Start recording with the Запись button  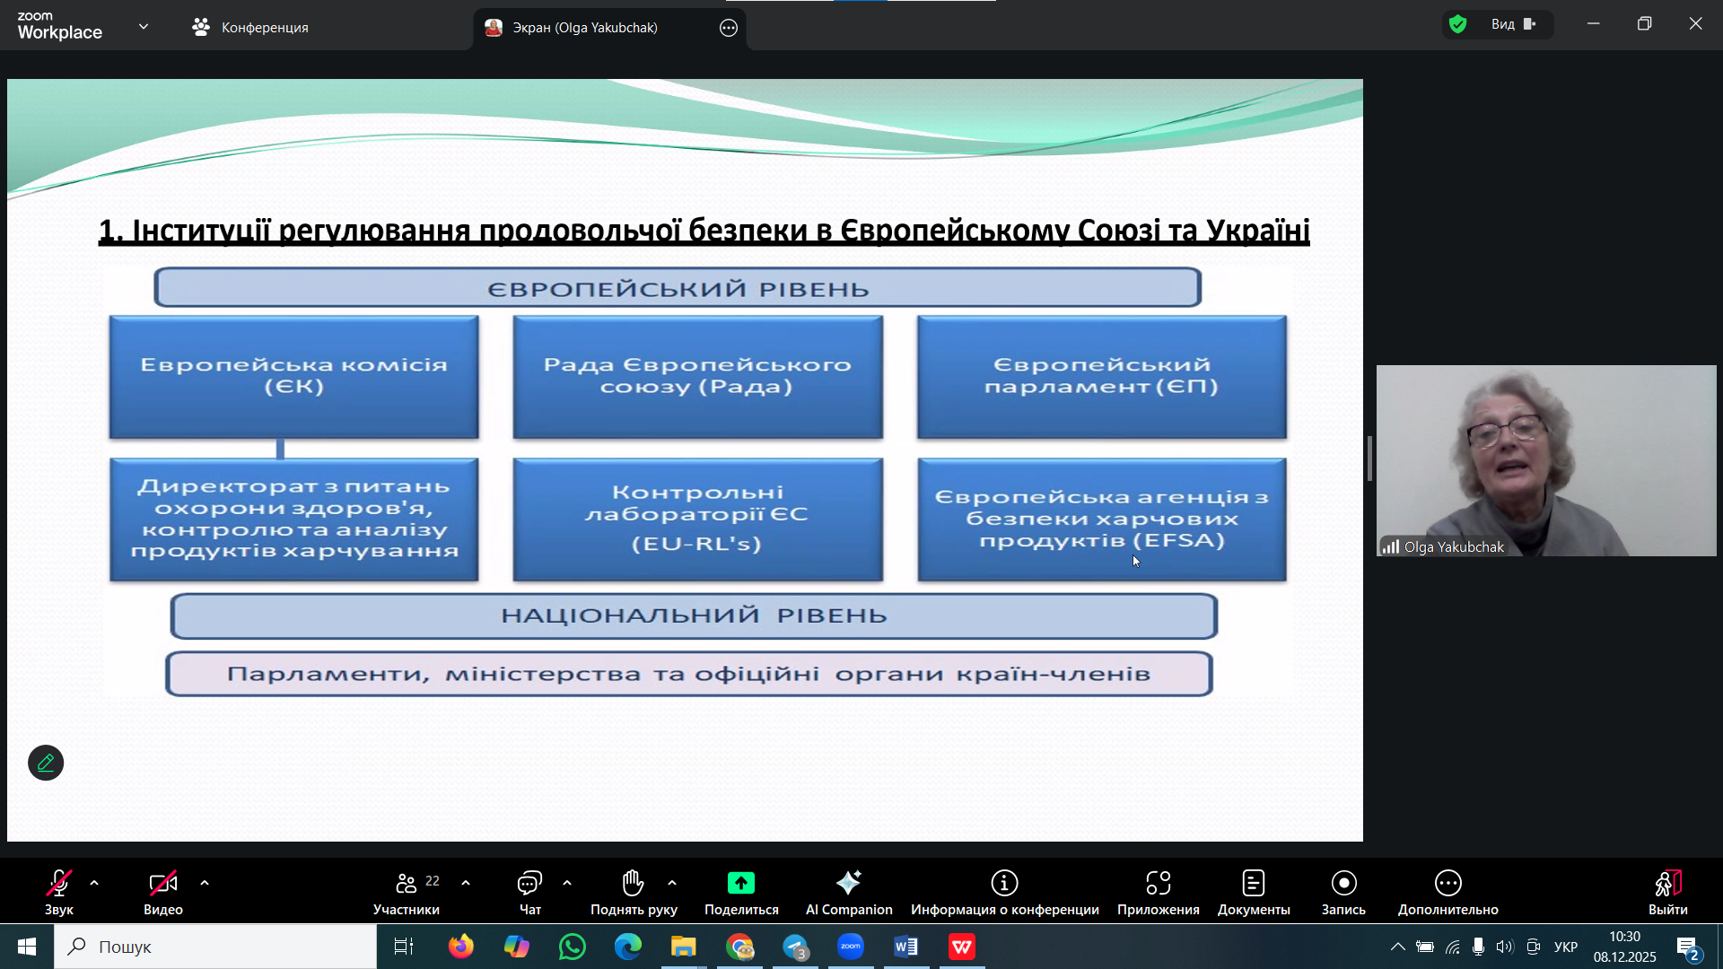coord(1343,892)
